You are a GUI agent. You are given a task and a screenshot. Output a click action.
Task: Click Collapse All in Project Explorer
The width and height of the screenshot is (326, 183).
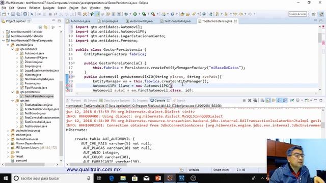(x=40, y=27)
